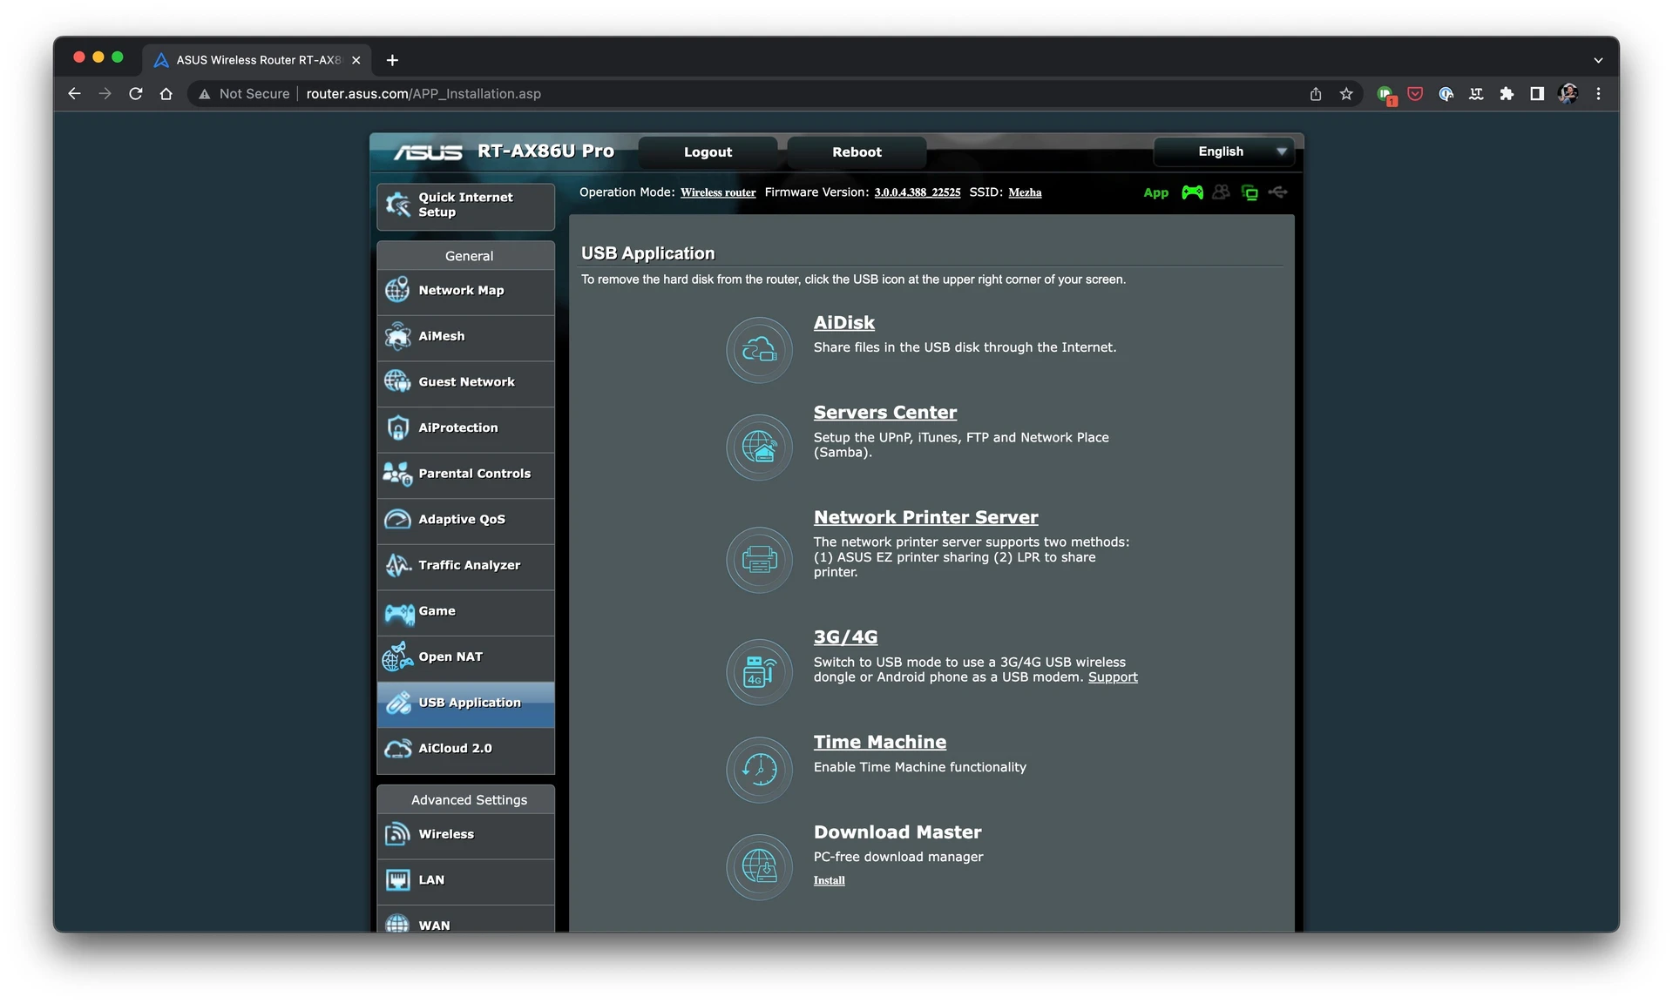The height and width of the screenshot is (1003, 1673).
Task: Open Adaptive QoS in sidebar
Action: (465, 520)
